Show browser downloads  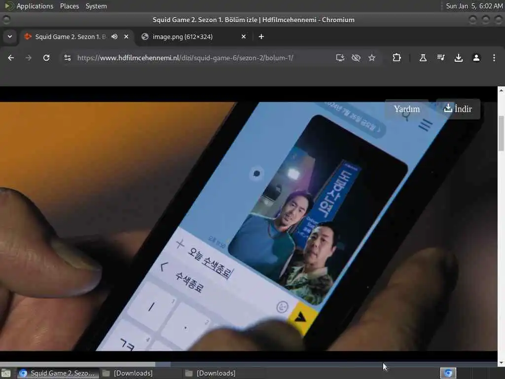click(x=458, y=58)
